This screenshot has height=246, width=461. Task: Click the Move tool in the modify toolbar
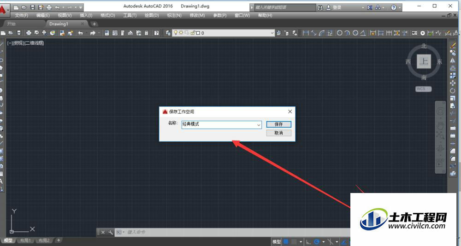pyautogui.click(x=453, y=83)
